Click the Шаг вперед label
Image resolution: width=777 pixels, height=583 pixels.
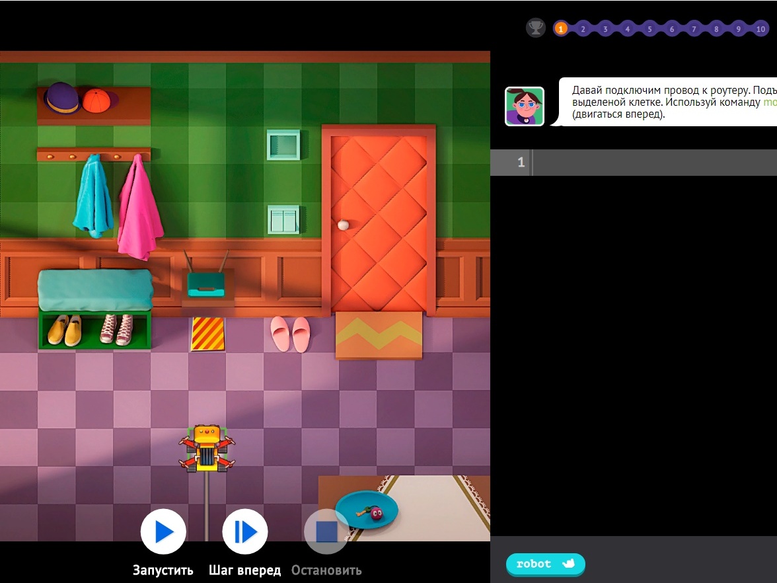244,570
